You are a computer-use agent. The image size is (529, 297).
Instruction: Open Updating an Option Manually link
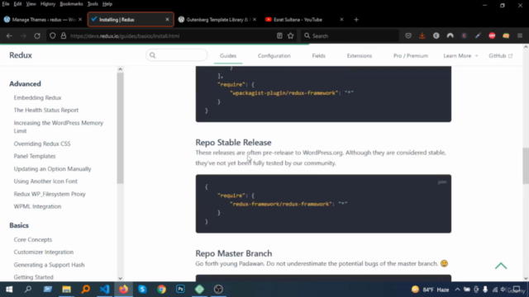[52, 168]
